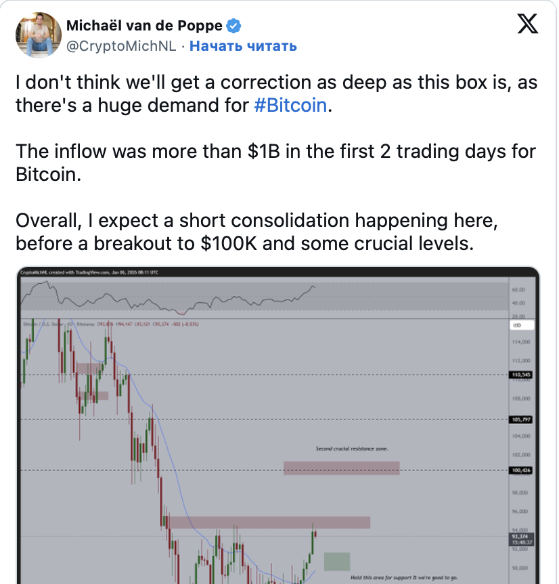
Task: Click the Начать читать follow link
Action: [243, 45]
